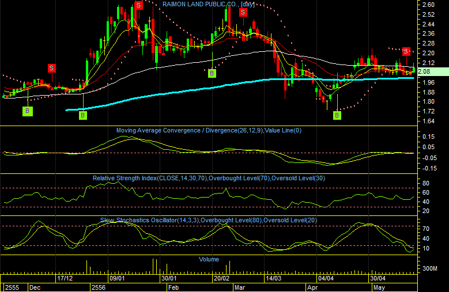Click the 1.88 price axis value

(428, 92)
